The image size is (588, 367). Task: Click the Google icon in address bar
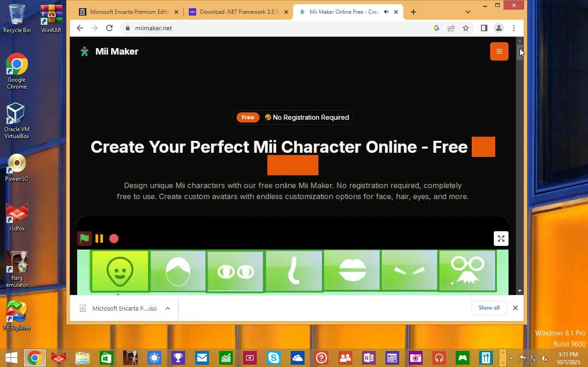(436, 28)
